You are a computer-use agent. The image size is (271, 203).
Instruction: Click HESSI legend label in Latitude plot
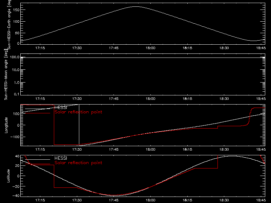[x=61, y=158]
